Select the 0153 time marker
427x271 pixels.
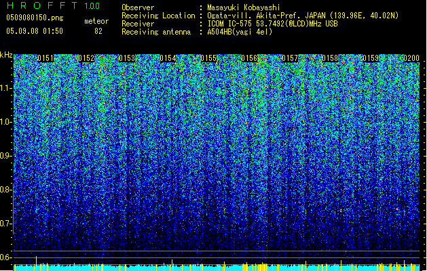127,58
